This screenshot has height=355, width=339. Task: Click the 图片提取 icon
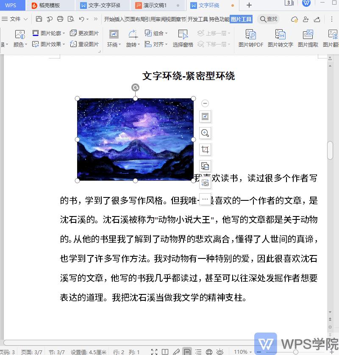pyautogui.click(x=308, y=39)
